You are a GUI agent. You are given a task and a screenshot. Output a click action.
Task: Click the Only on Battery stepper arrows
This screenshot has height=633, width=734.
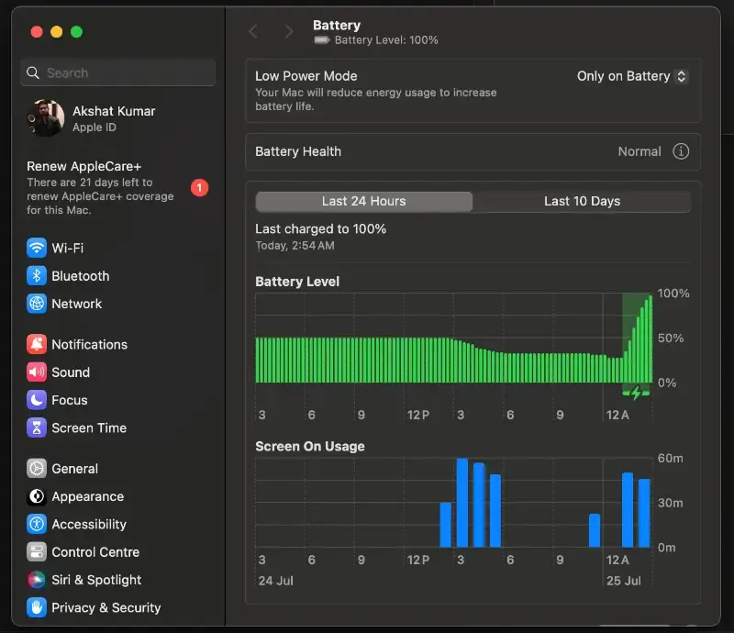(x=682, y=76)
